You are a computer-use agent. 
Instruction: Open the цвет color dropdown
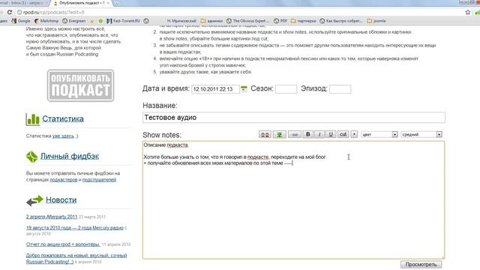379,134
